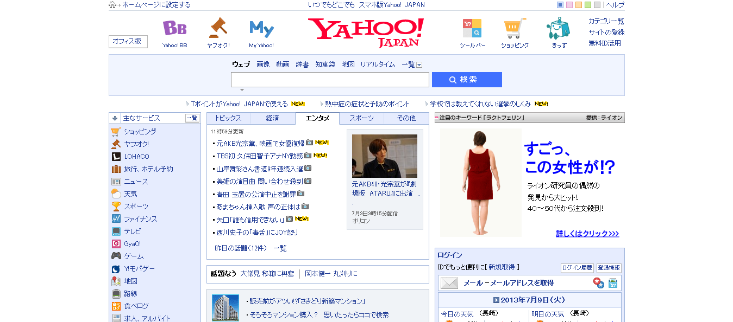
Task: Open the ログイン履歴 button
Action: point(577,268)
